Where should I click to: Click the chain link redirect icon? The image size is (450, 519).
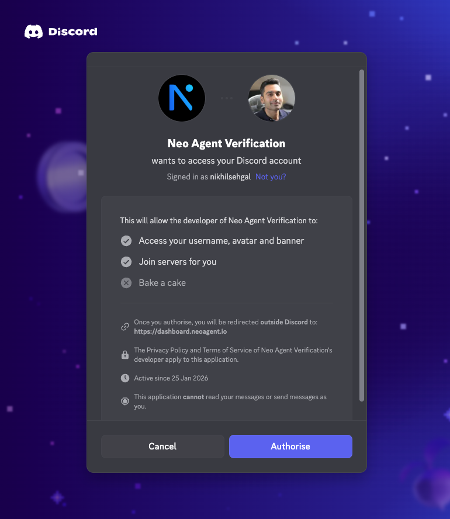click(125, 327)
